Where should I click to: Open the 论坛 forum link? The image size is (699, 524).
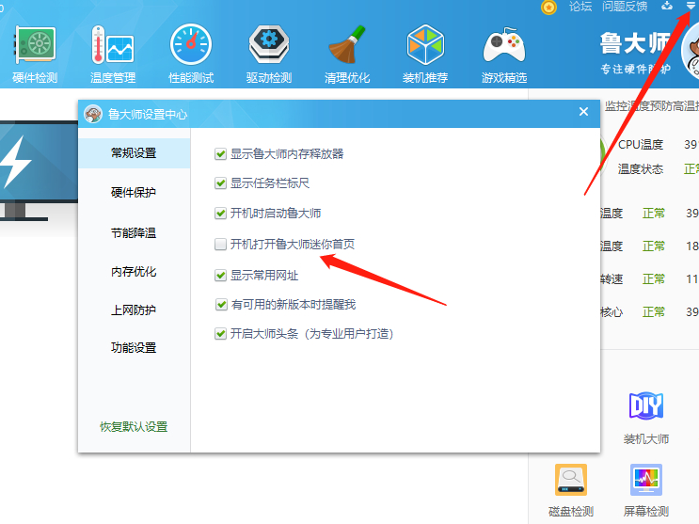pyautogui.click(x=580, y=7)
